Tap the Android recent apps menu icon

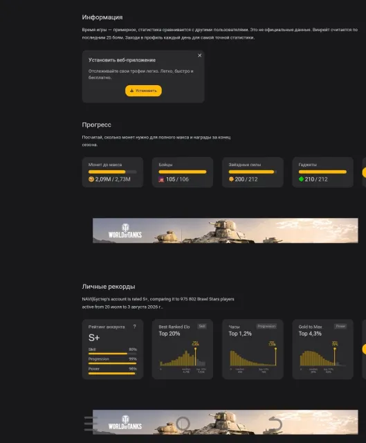tap(91, 424)
